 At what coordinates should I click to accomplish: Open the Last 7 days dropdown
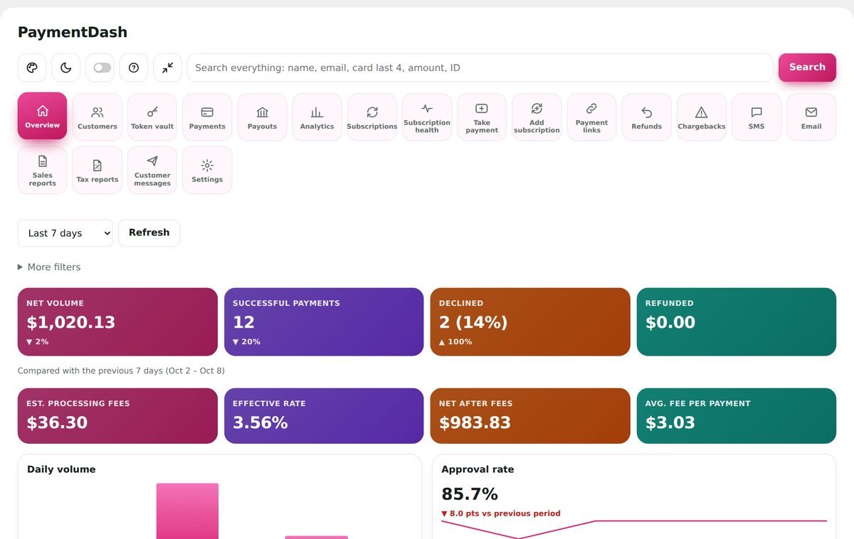(x=65, y=233)
